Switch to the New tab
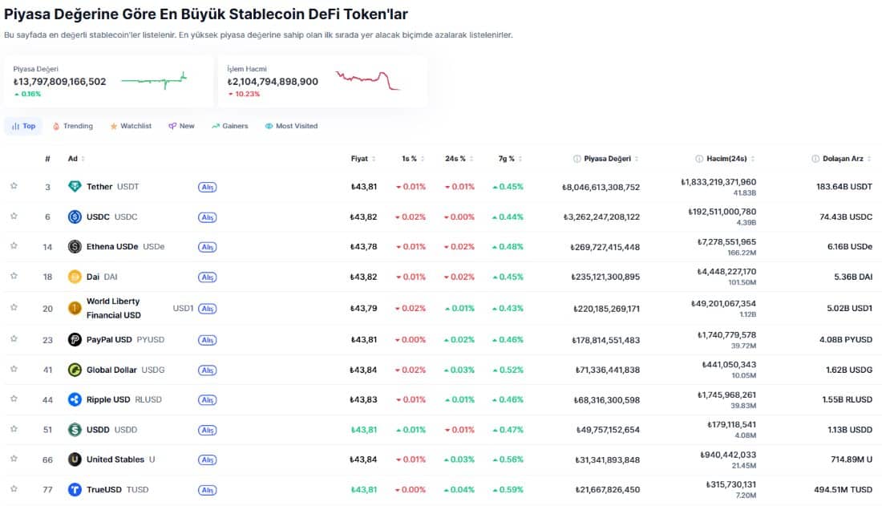The height and width of the screenshot is (506, 882). click(x=181, y=126)
